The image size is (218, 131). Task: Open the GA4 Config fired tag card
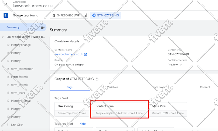pos(72,109)
